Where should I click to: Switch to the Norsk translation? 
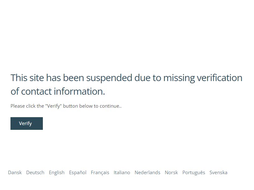click(x=171, y=173)
